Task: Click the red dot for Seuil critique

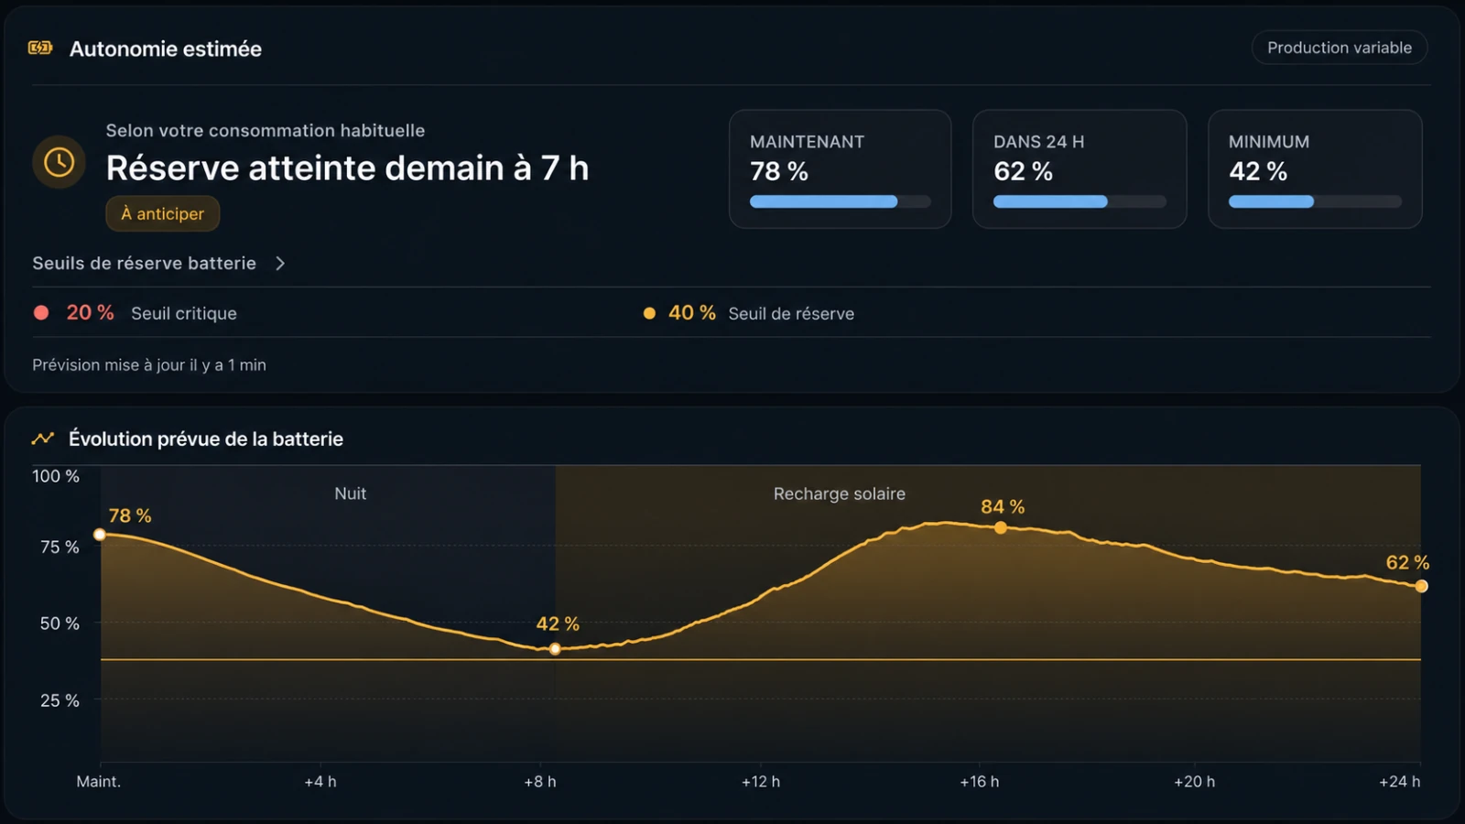Action: pos(41,312)
